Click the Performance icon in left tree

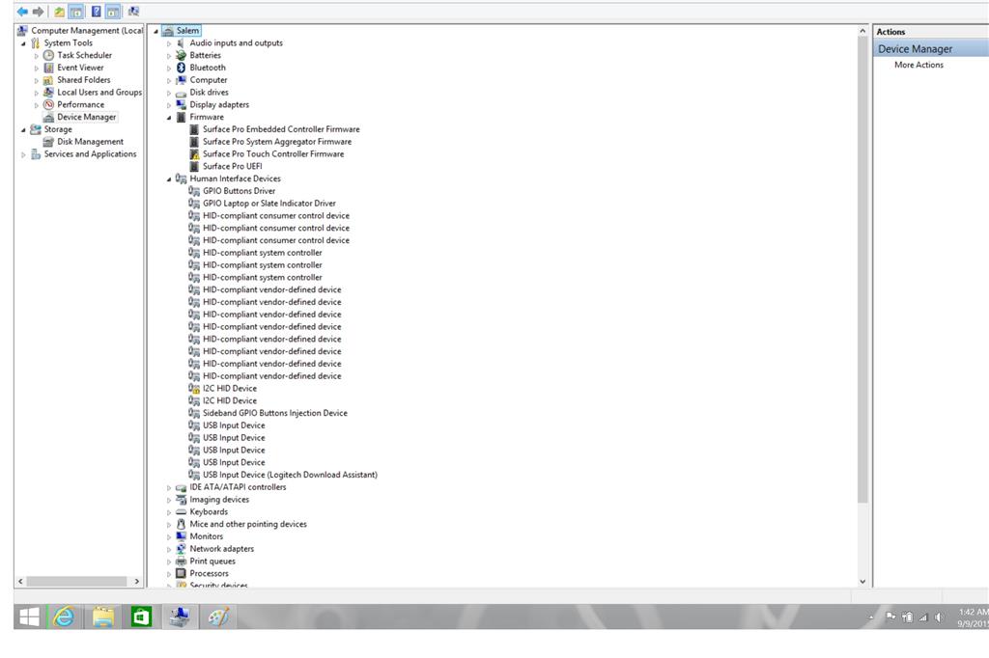(48, 104)
